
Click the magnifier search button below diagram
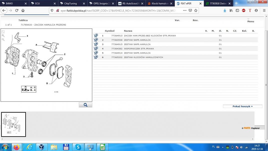[x=85, y=105]
